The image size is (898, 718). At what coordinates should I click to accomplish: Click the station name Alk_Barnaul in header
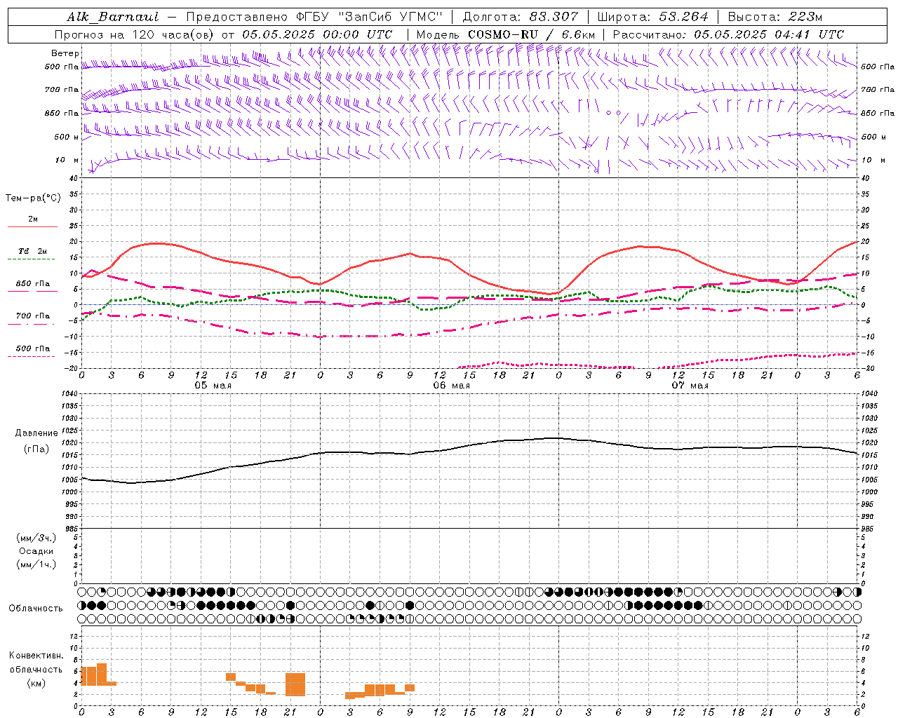[x=113, y=17]
